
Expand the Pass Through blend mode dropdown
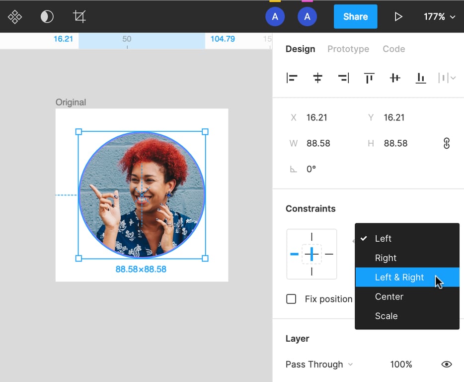(x=319, y=365)
